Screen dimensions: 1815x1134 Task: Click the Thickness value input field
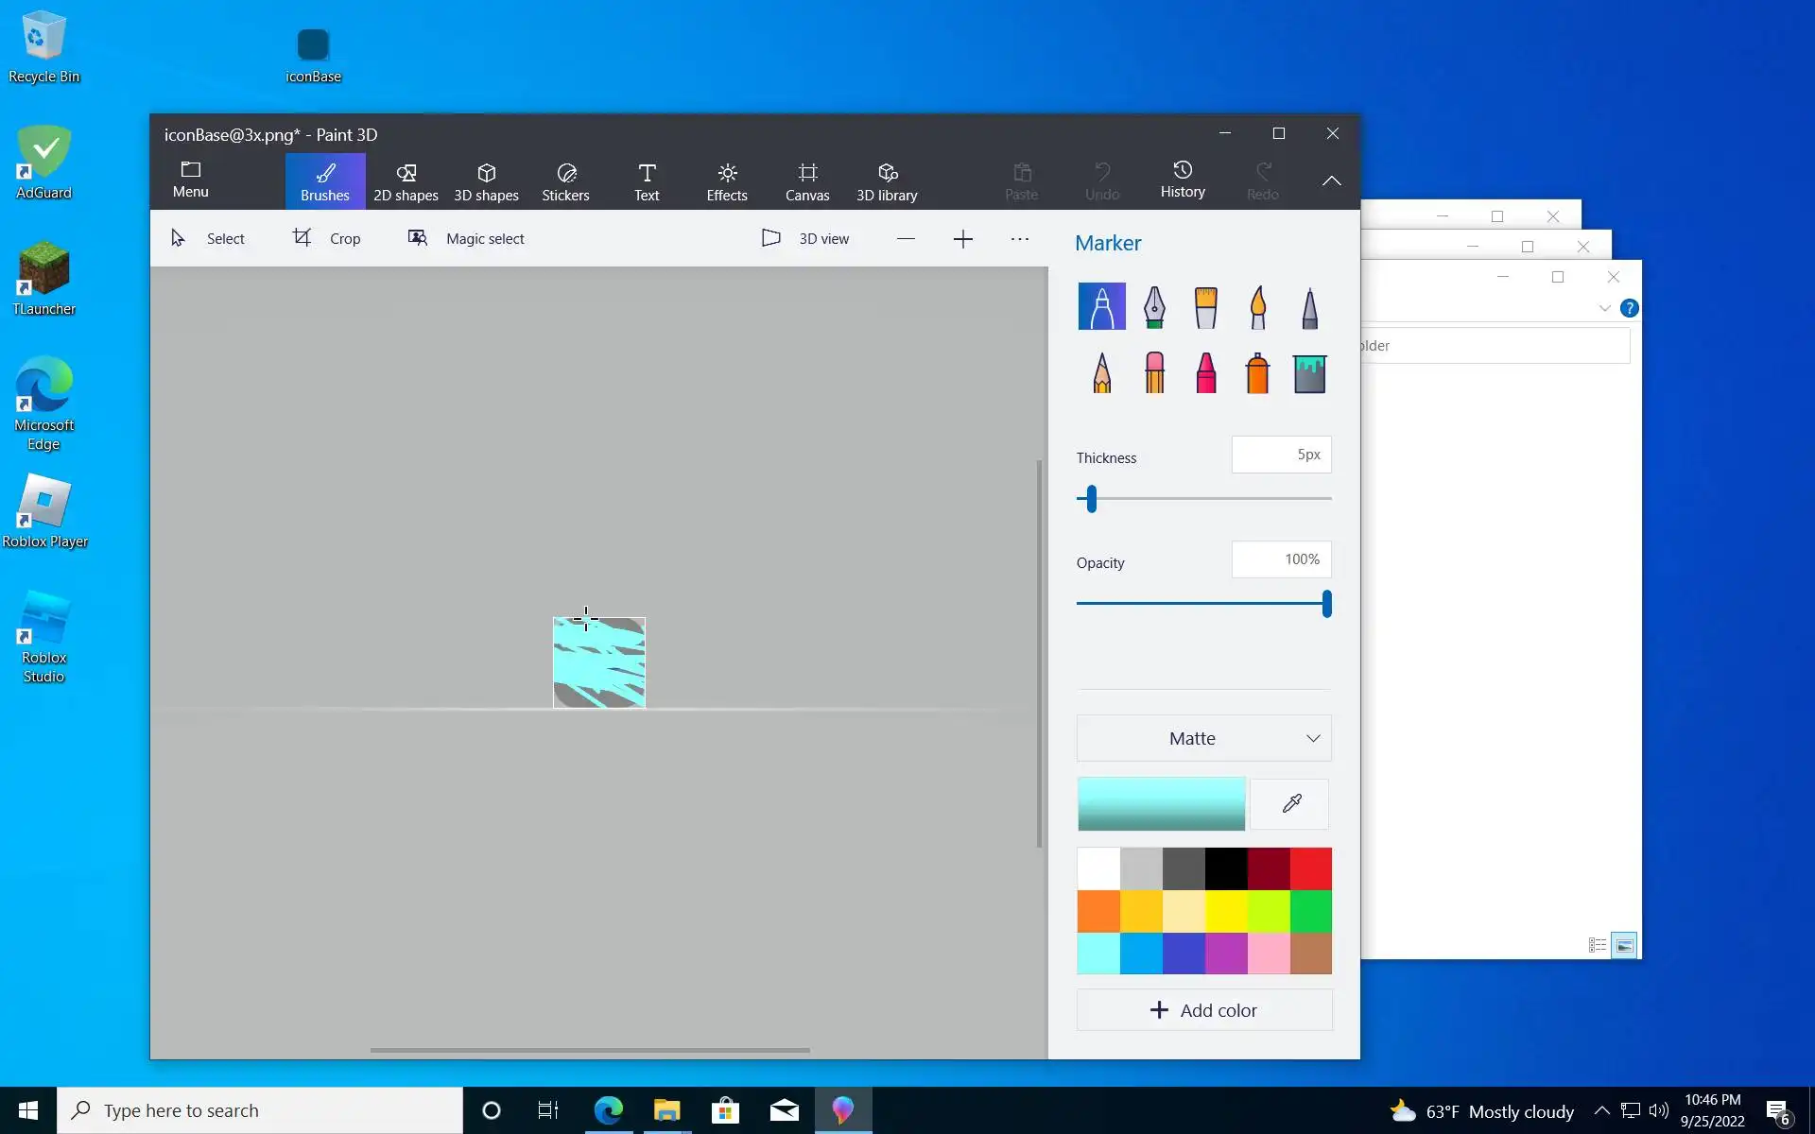[1281, 455]
